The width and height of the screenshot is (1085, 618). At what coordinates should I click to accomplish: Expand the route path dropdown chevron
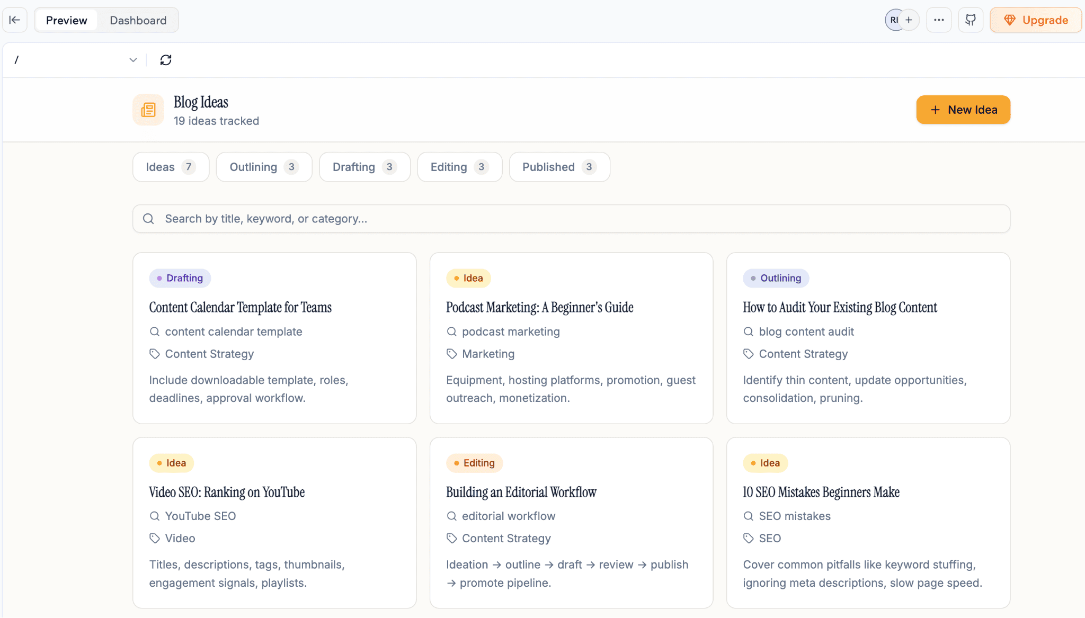(x=133, y=60)
